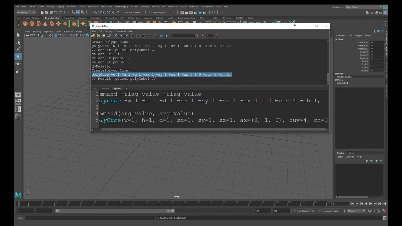Click Layers in the layer editor

[x=340, y=157]
